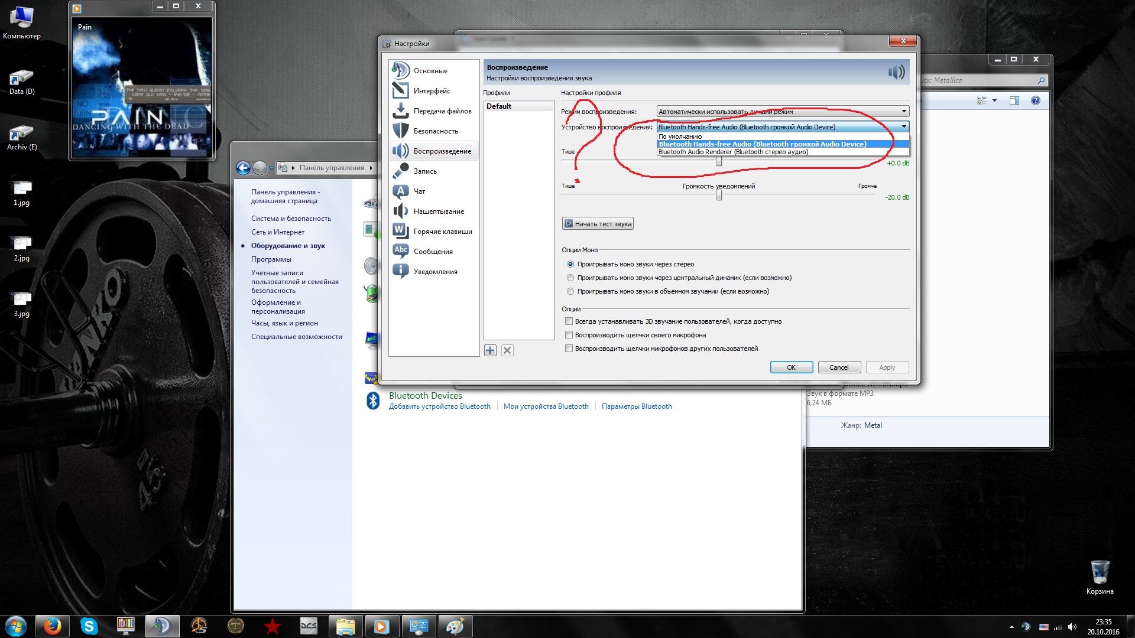Click TeamSpeak taskbar button
This screenshot has width=1135, height=638.
point(162,626)
